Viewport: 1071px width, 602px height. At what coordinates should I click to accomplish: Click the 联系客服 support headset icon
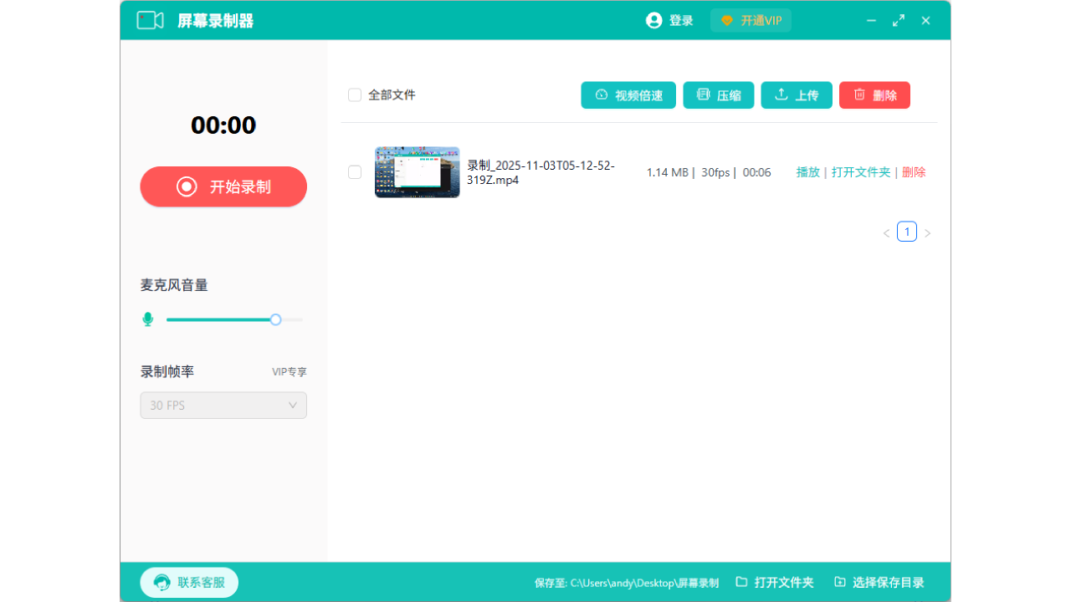[x=161, y=582]
